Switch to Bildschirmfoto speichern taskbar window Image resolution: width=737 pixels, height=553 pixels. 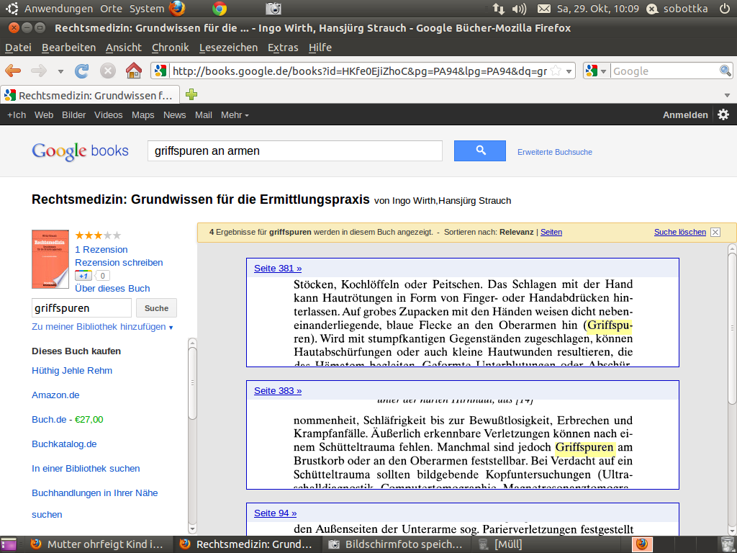tap(395, 544)
